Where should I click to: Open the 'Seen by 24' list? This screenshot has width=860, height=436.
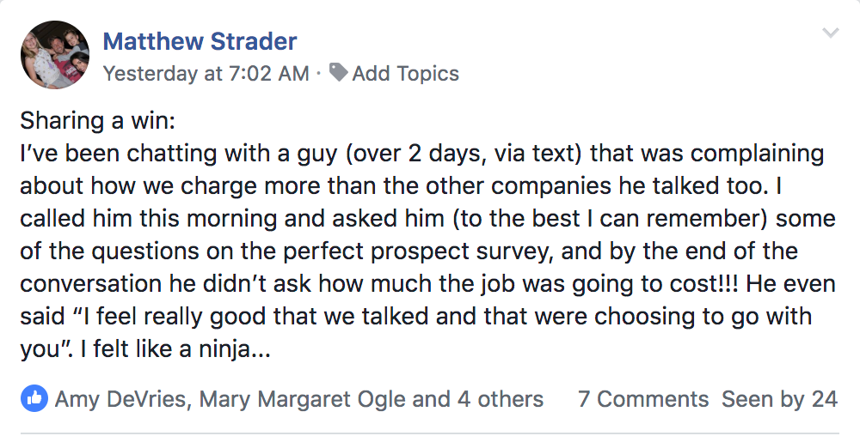pos(779,399)
